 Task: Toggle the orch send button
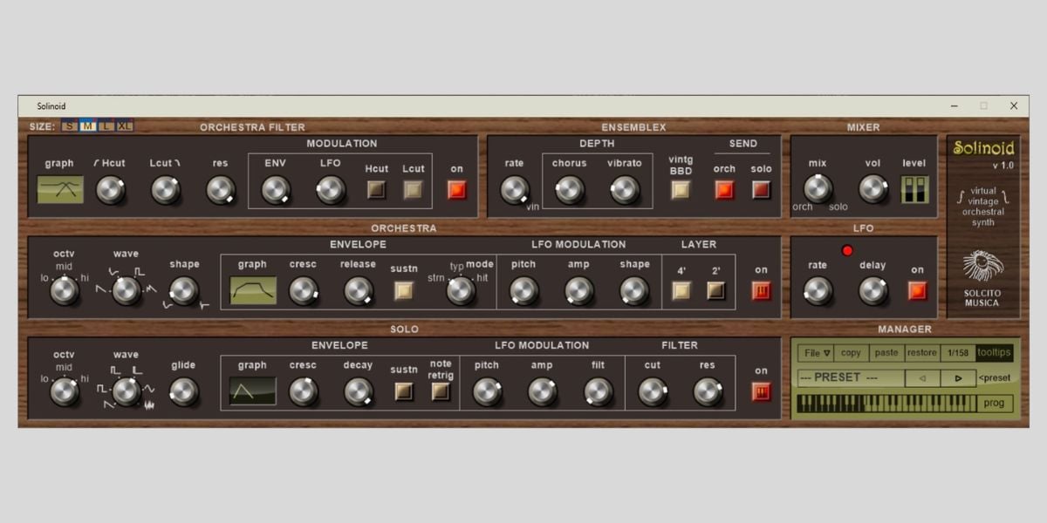point(725,189)
